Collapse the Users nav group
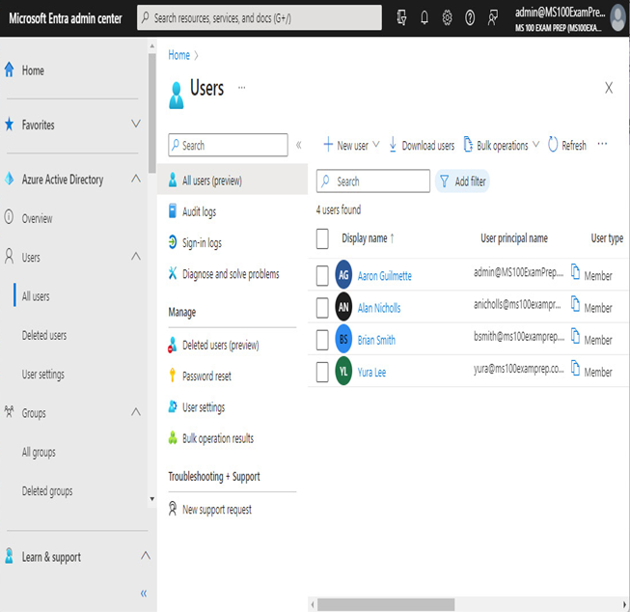This screenshot has height=612, width=630. click(x=136, y=256)
